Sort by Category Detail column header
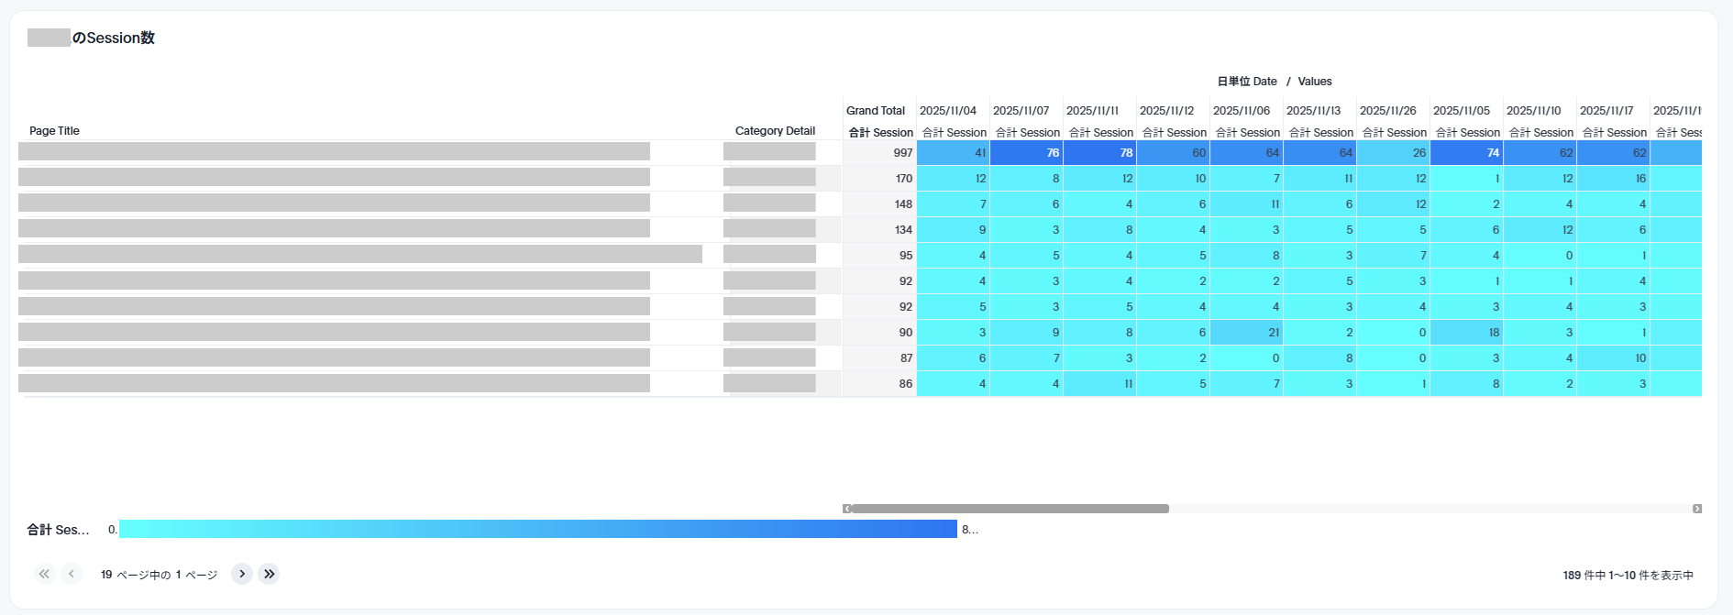 point(774,131)
